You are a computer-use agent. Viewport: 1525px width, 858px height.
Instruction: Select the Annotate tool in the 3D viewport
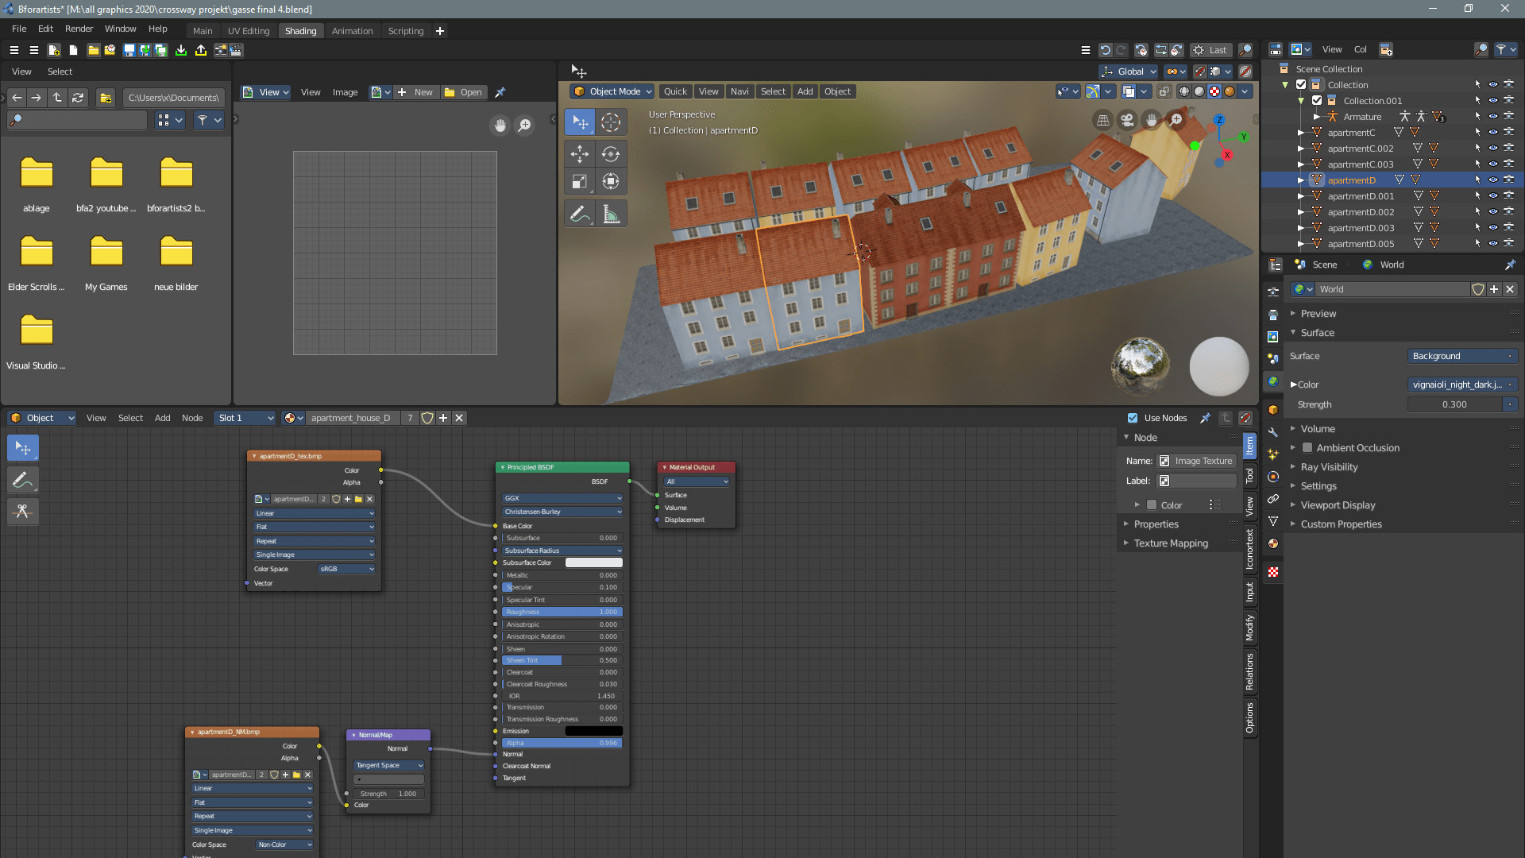[x=580, y=214]
